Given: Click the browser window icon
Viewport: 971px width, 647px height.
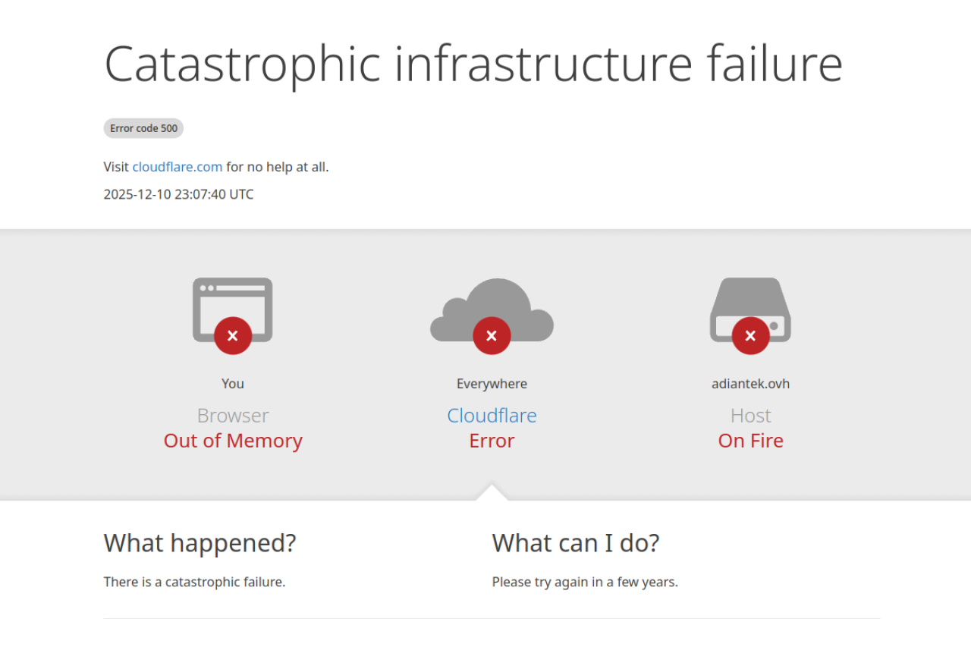Looking at the screenshot, I should coord(232,300).
